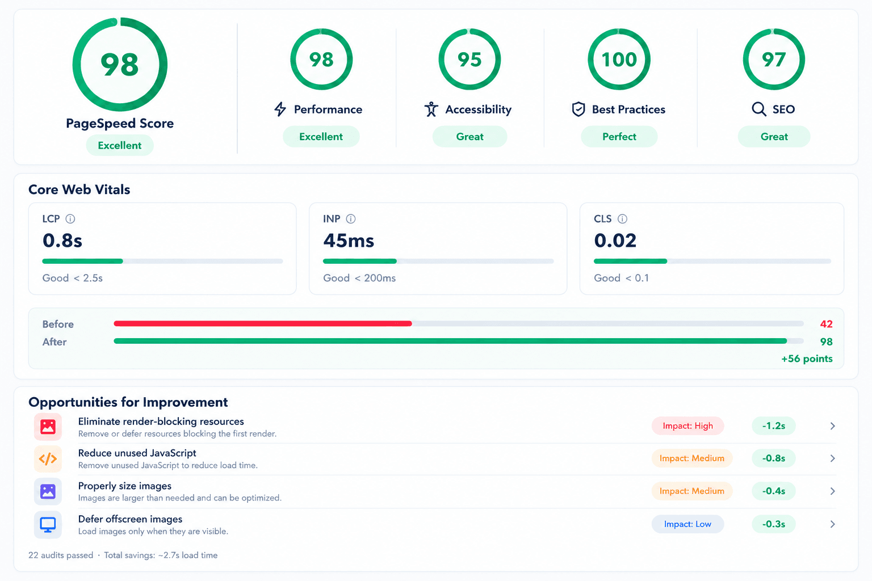Click the Properly size images icon
872x581 pixels.
pyautogui.click(x=48, y=491)
